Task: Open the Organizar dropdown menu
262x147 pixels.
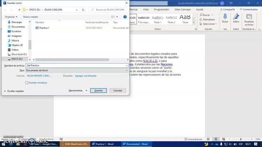Action: (x=11, y=17)
